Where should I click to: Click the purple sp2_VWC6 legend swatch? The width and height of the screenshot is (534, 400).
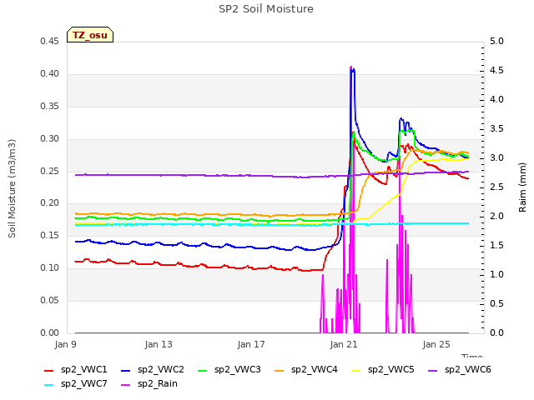(433, 371)
